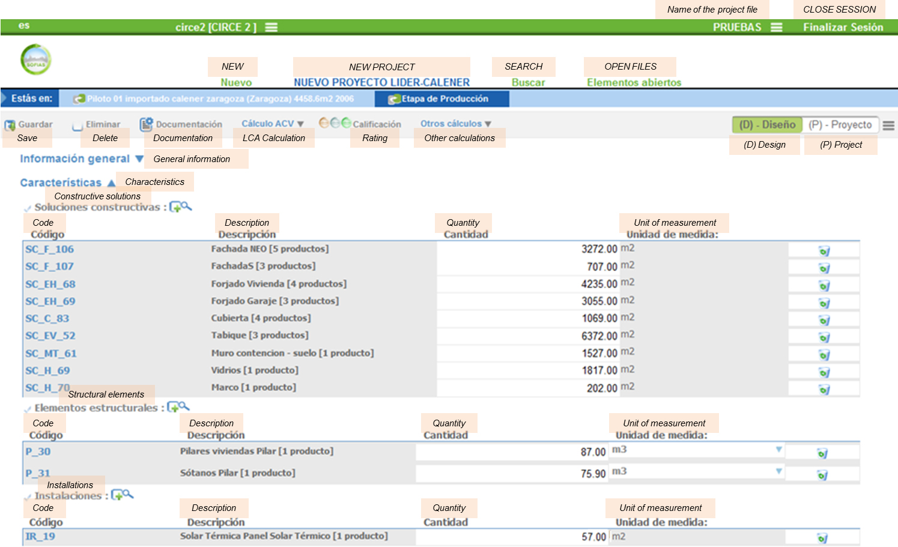
Task: Remove the Marco SC_H_70 row
Action: [x=824, y=390]
